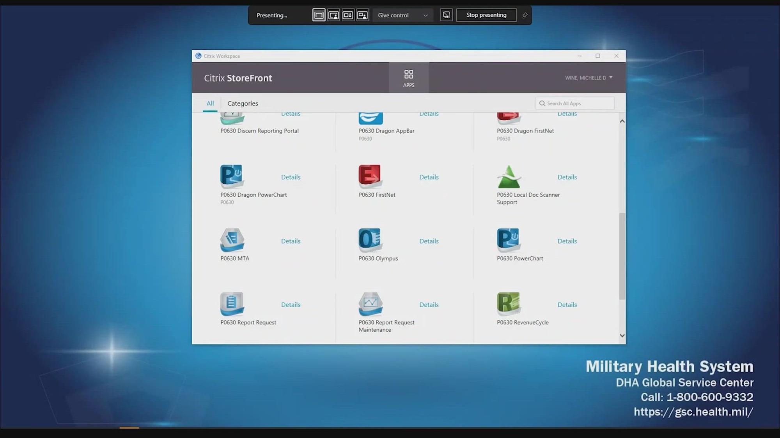Launch the P0630 Local Doc Scanner Support icon
Screen dimensions: 780x438
[x=508, y=176]
